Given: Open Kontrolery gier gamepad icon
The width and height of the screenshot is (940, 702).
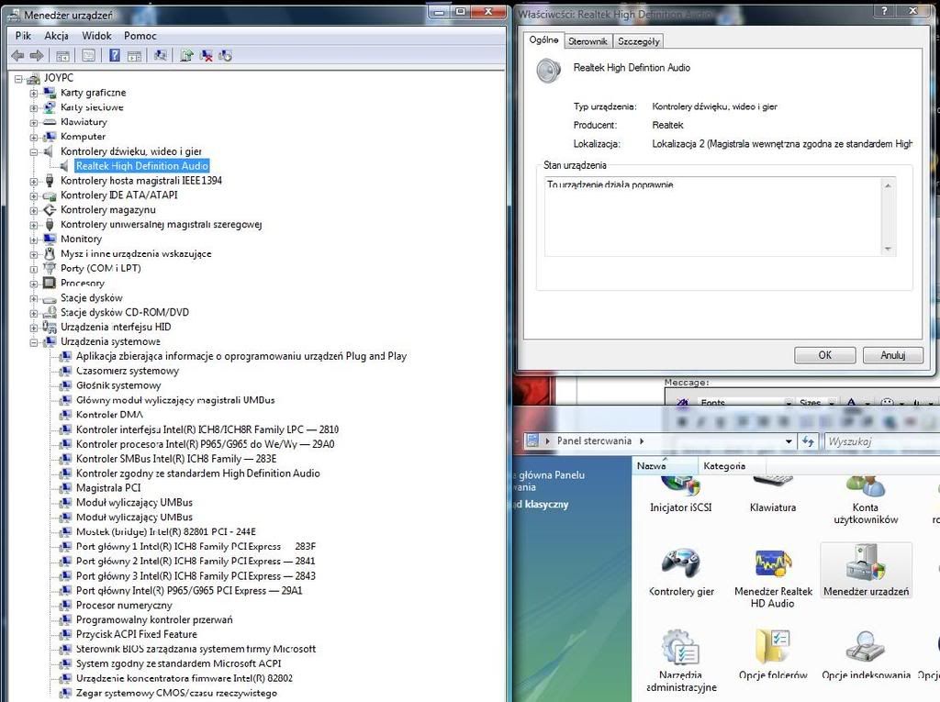Looking at the screenshot, I should tap(681, 573).
